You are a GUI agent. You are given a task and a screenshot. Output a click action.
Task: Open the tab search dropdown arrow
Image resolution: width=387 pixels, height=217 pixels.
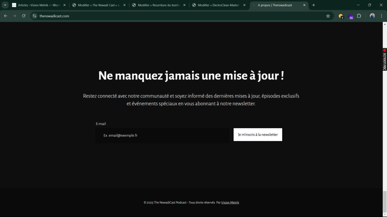[5, 5]
